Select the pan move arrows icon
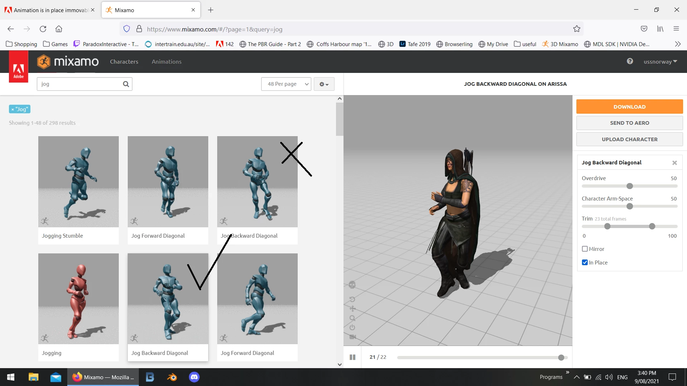This screenshot has height=386, width=687. tap(352, 309)
